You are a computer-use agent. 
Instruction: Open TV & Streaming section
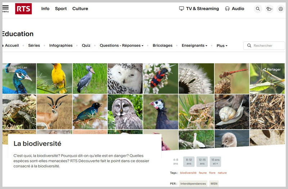coord(199,9)
